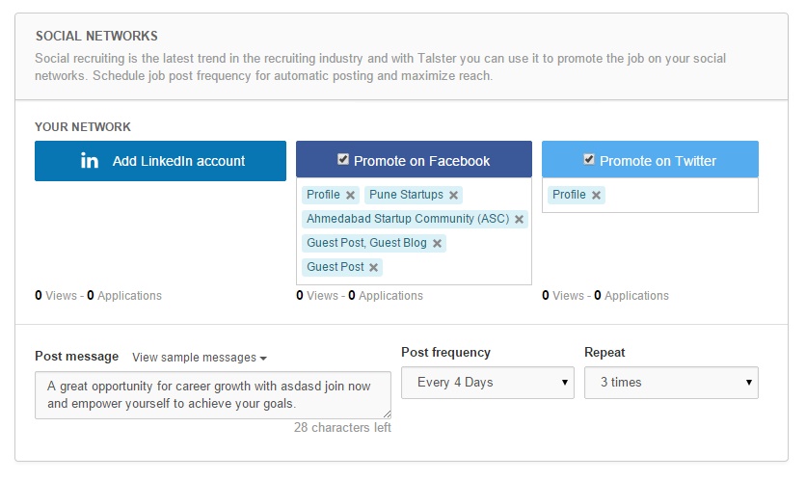Image resolution: width=806 pixels, height=481 pixels.
Task: Click inside the Post message text area
Action: (x=212, y=393)
